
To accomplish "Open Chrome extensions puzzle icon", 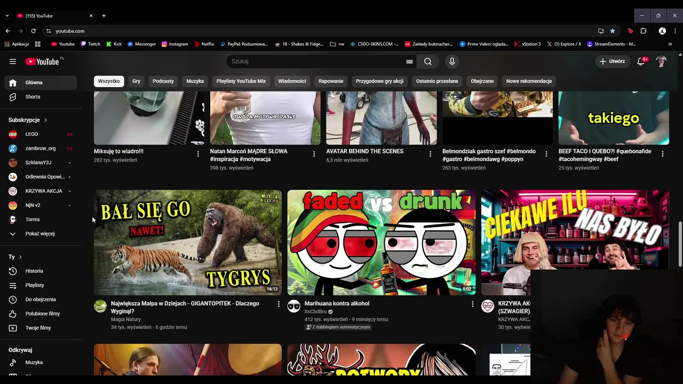I will 643,31.
